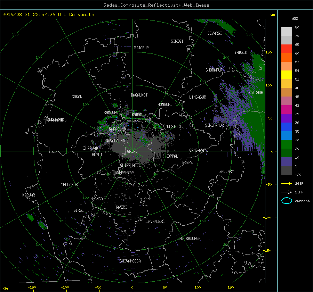The height and width of the screenshot is (292, 313).
Task: Click the NARAGUND map label
Action: (x=118, y=129)
